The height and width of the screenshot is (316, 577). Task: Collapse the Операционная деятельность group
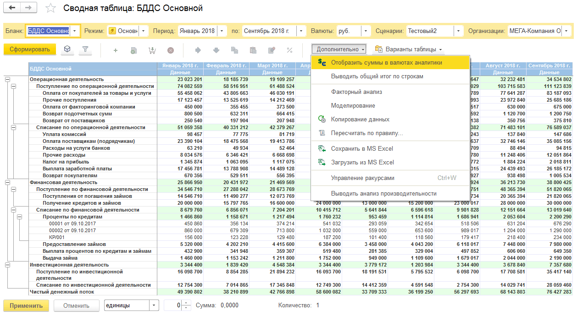(7, 79)
